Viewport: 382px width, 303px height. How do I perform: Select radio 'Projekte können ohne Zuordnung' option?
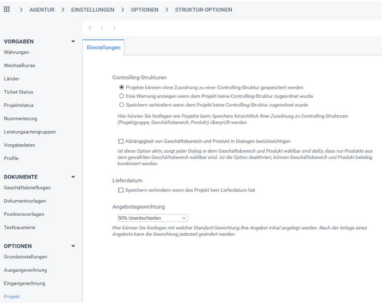tap(121, 88)
